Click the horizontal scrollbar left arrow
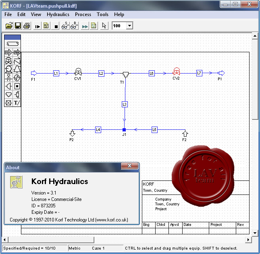This screenshot has height=254, width=260. (x=4, y=240)
